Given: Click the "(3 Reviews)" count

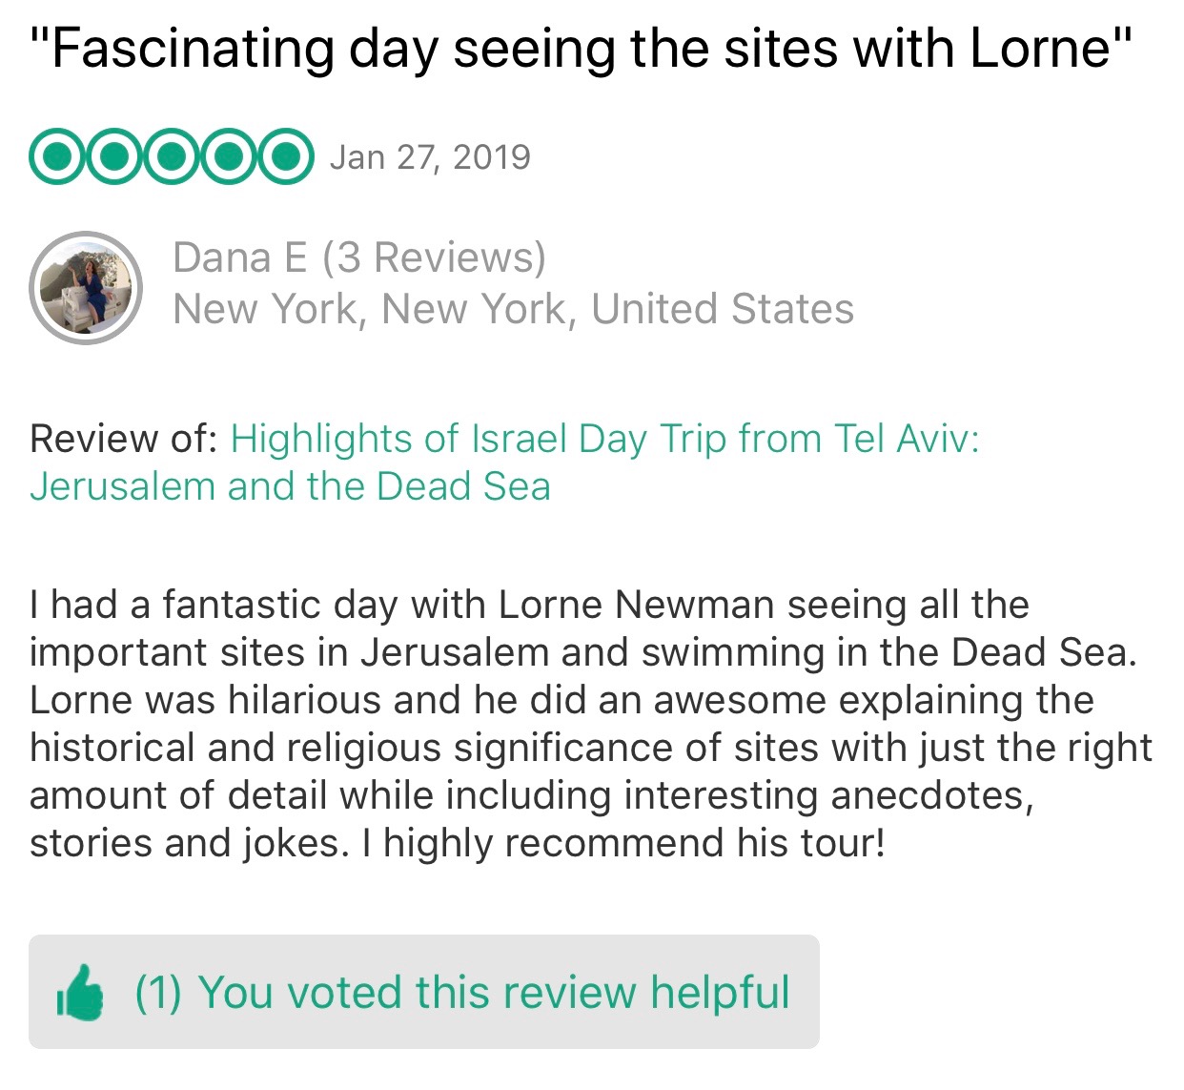Looking at the screenshot, I should 434,257.
